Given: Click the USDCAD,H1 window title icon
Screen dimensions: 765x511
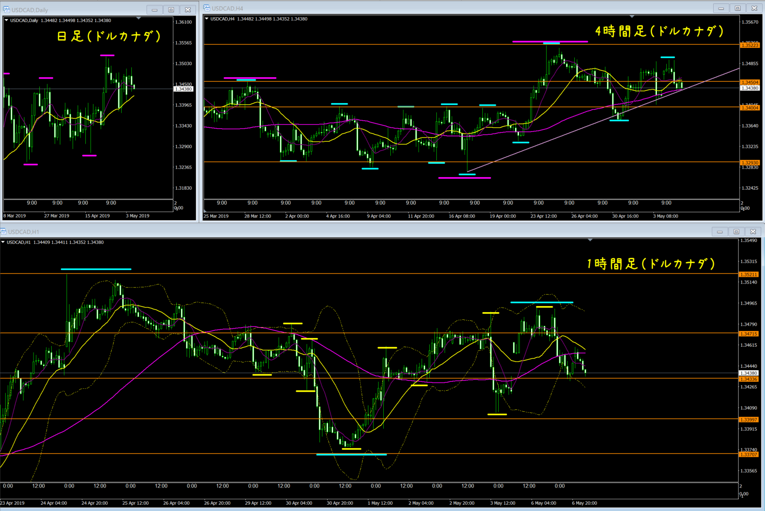Looking at the screenshot, I should (3, 232).
